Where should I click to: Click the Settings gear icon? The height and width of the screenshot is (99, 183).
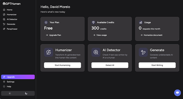(x=4, y=82)
